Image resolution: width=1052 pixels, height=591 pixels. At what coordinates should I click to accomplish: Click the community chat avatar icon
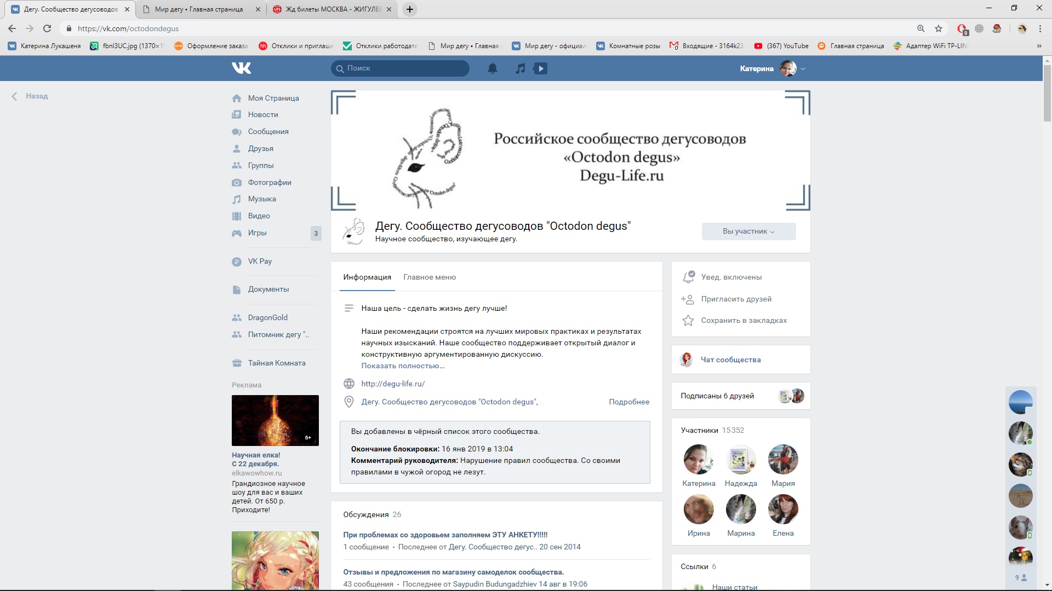[687, 360]
